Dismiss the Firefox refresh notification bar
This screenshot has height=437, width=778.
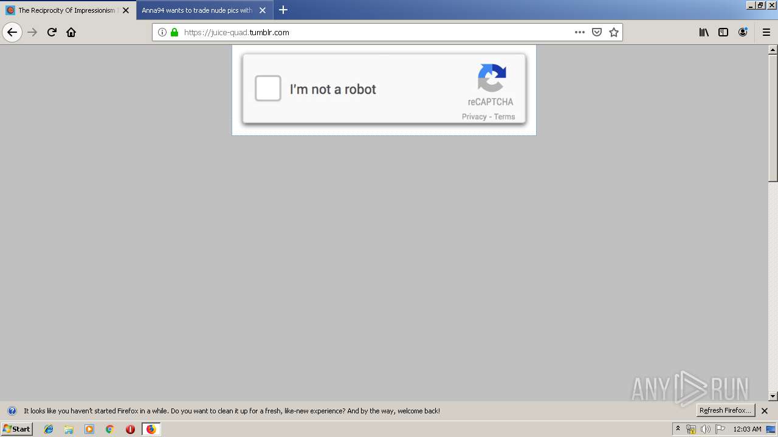(x=765, y=411)
